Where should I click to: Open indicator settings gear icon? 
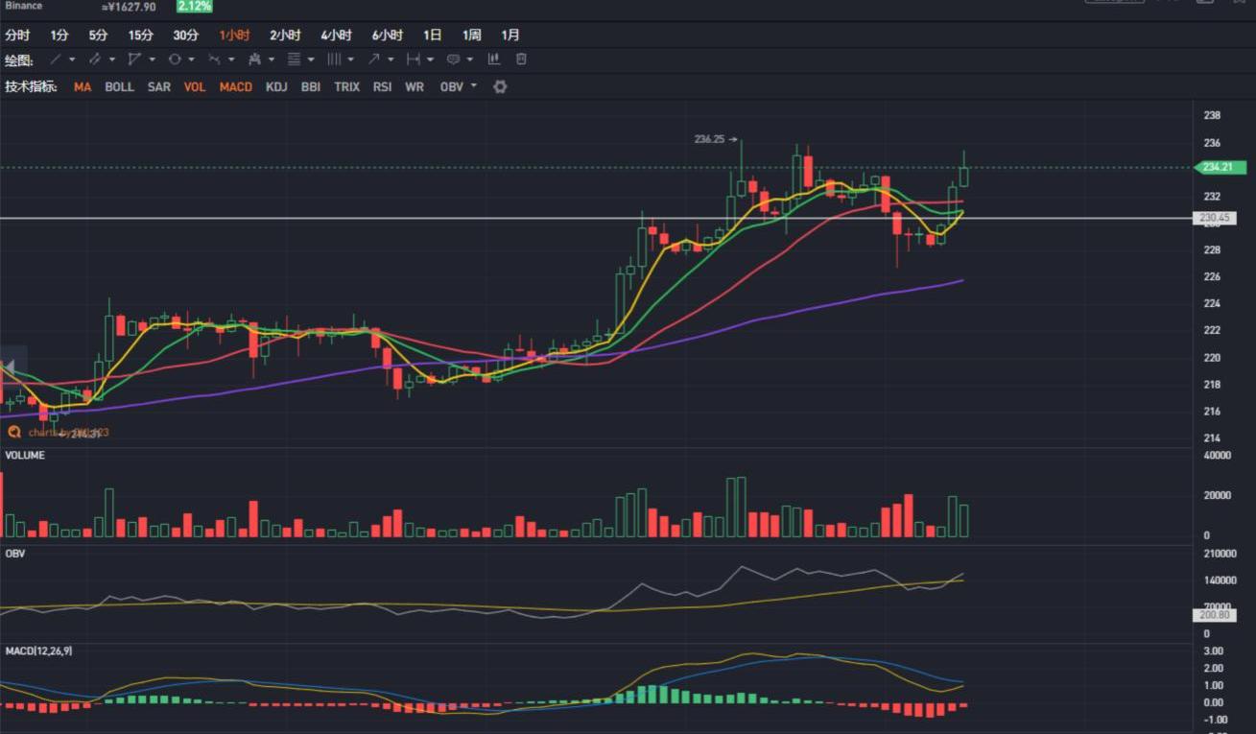tap(500, 87)
